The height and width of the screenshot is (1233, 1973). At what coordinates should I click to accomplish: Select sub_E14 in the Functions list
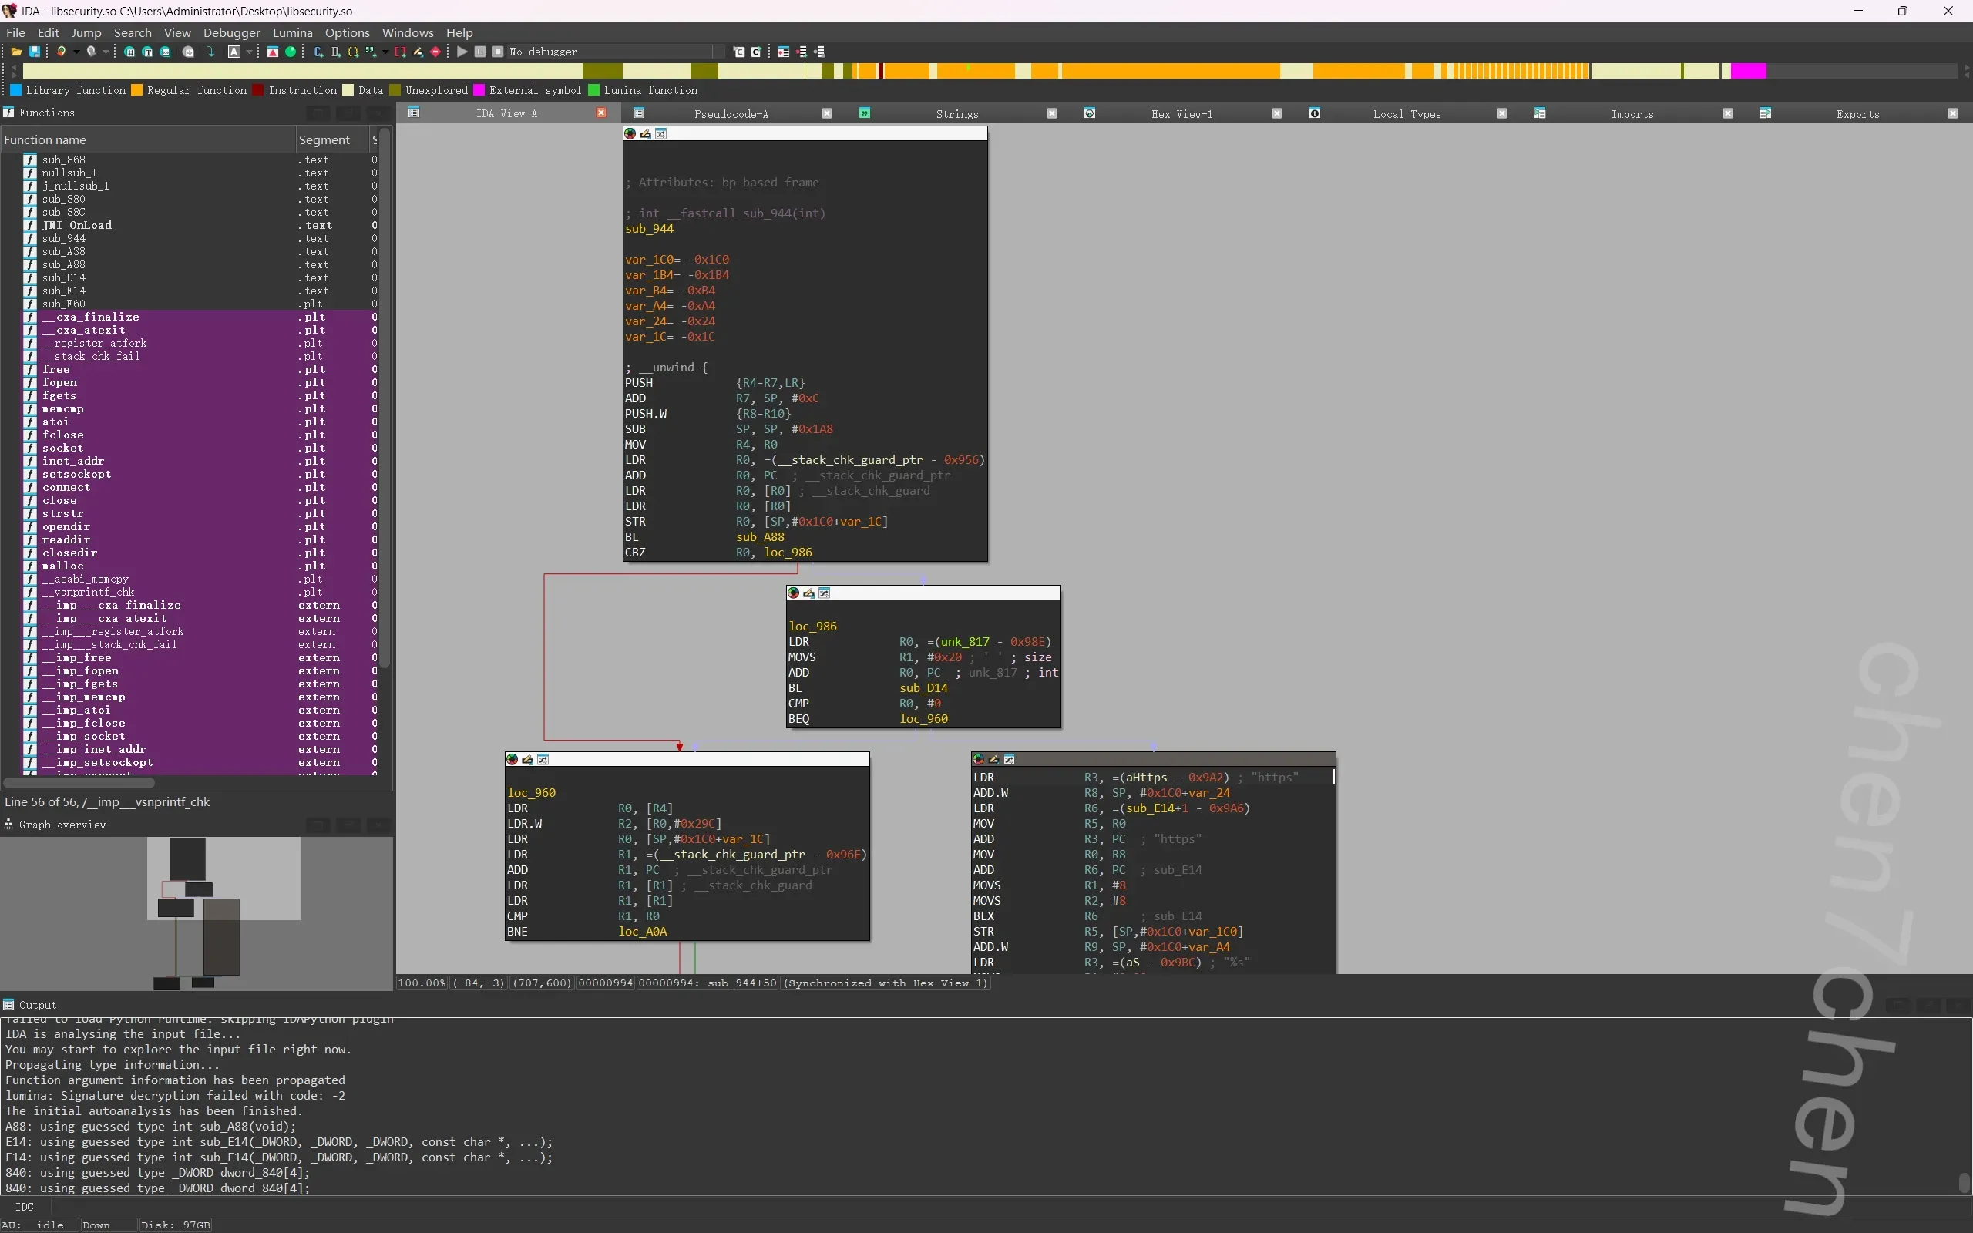coord(189,291)
